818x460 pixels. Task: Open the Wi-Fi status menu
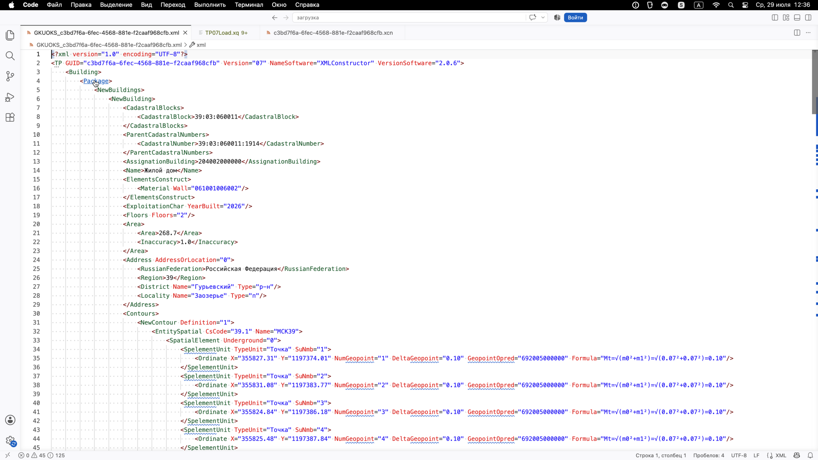click(716, 5)
